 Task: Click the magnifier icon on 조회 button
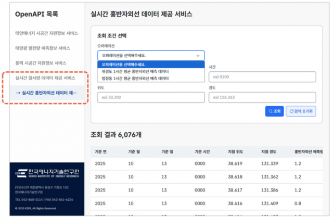(x=270, y=111)
